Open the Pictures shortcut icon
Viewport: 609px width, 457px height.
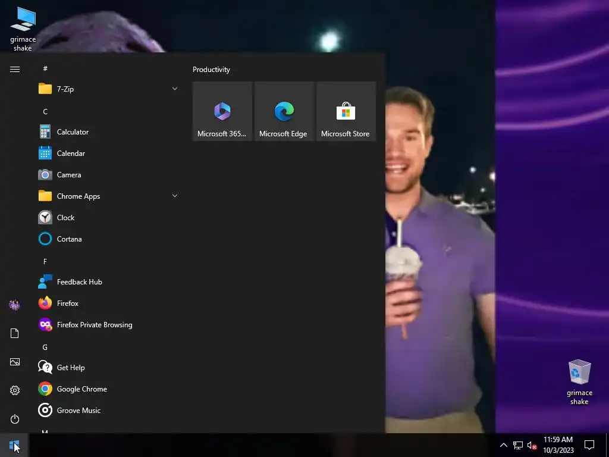[15, 362]
